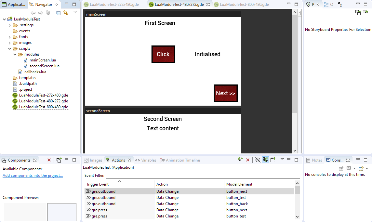Click the Event Filter input field

(x=203, y=176)
